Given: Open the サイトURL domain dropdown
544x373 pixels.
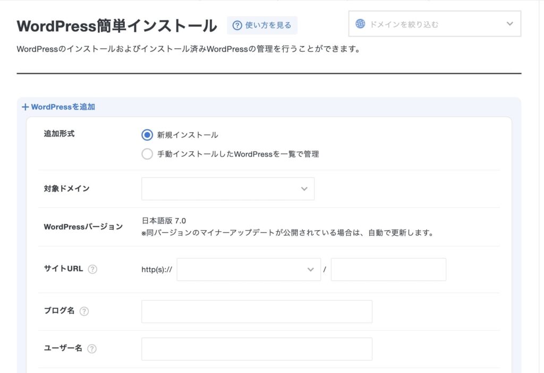Looking at the screenshot, I should point(249,270).
